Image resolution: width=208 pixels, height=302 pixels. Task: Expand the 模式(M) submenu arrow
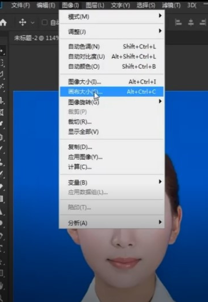click(x=160, y=16)
